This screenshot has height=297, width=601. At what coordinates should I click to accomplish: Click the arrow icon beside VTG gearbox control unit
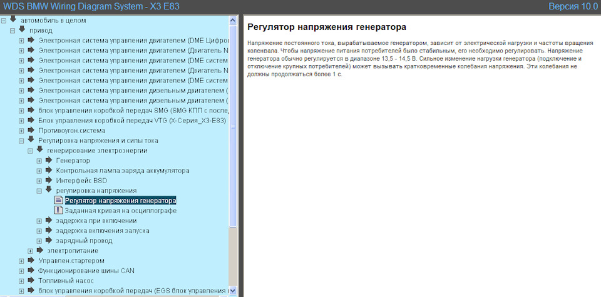point(31,120)
